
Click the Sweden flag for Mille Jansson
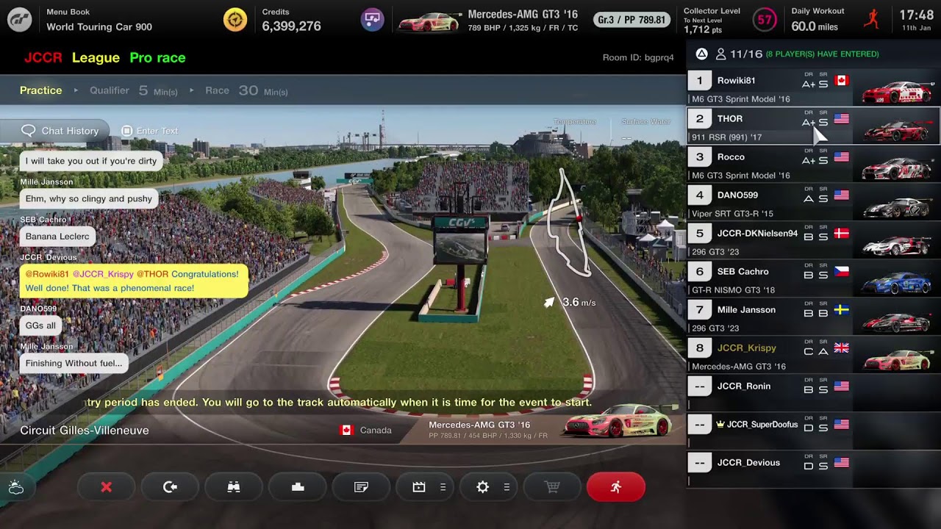coord(842,309)
